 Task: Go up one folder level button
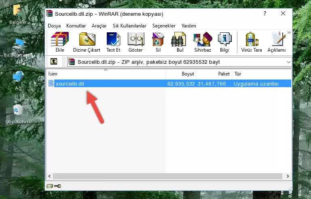click(54, 62)
